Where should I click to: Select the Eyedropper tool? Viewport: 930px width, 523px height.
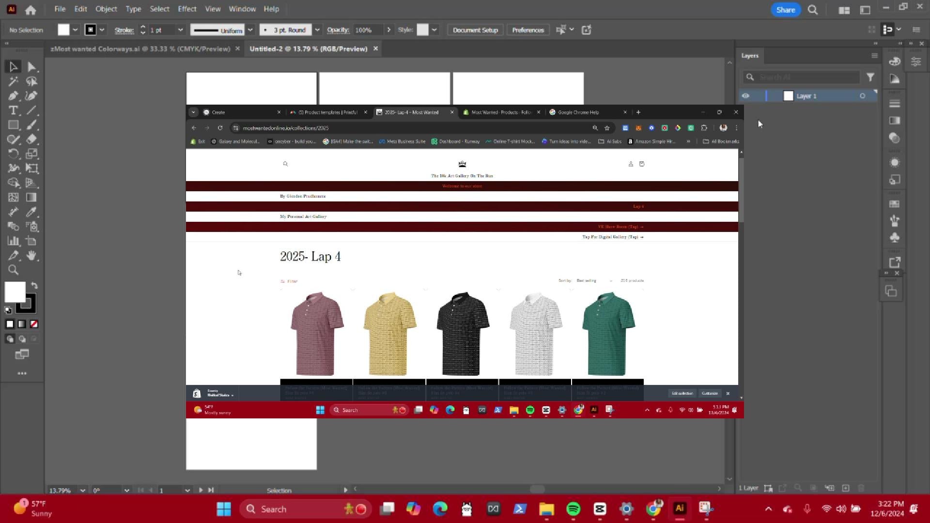click(31, 212)
